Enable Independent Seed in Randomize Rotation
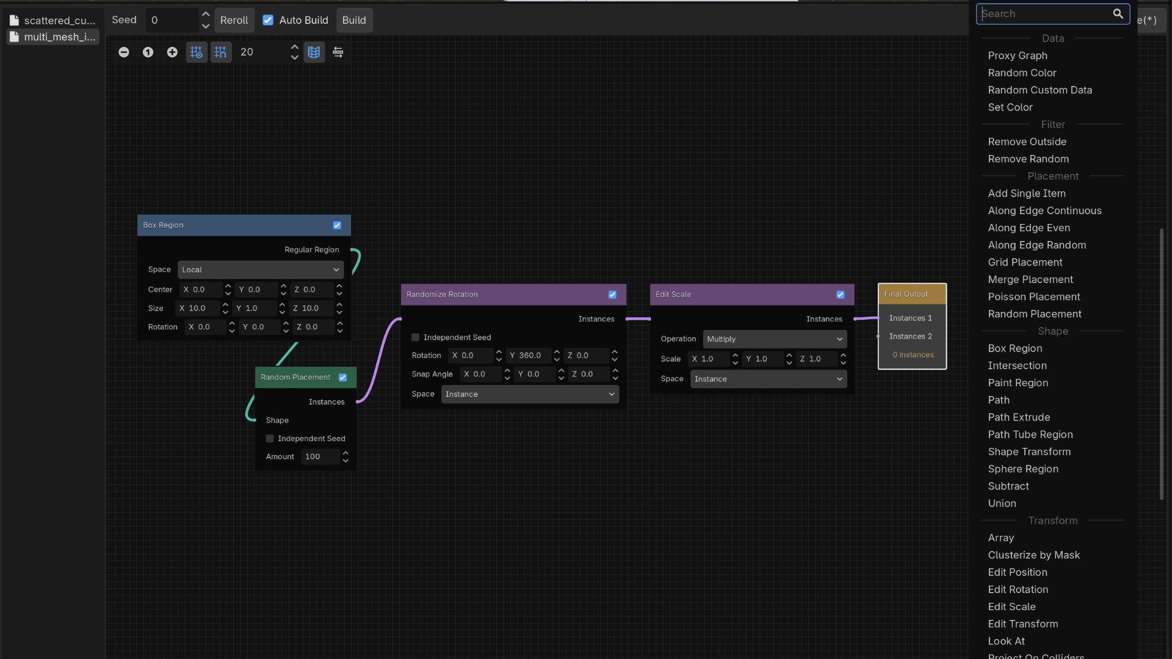This screenshot has width=1172, height=659. 416,337
